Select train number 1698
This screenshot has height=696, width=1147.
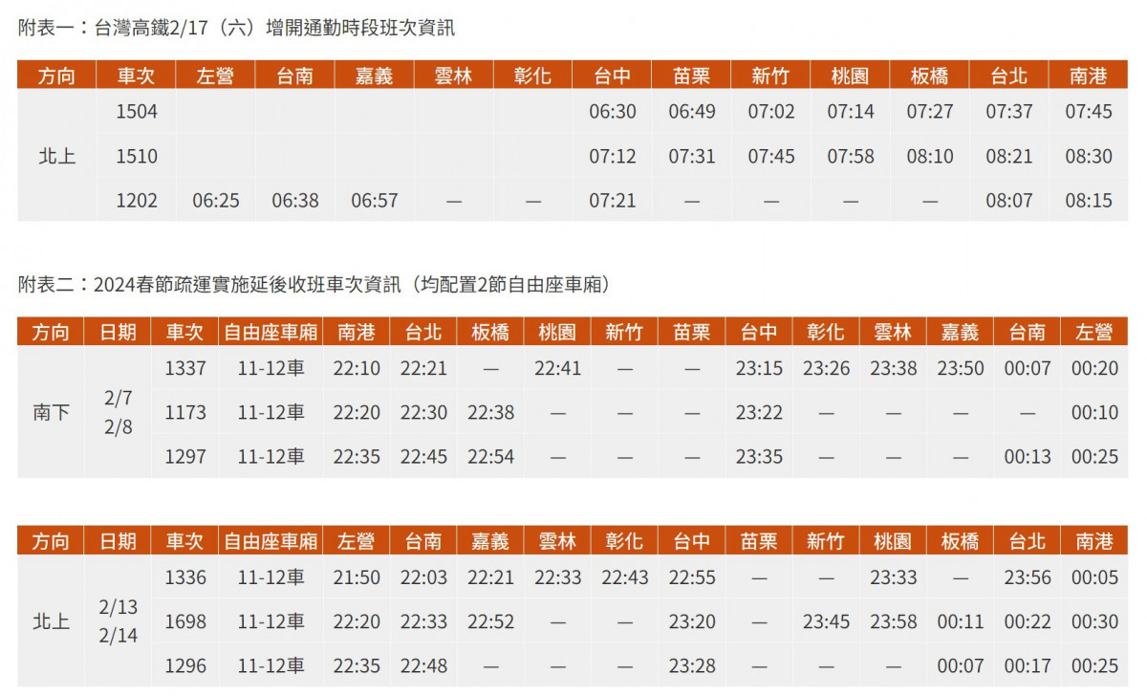pyautogui.click(x=184, y=622)
